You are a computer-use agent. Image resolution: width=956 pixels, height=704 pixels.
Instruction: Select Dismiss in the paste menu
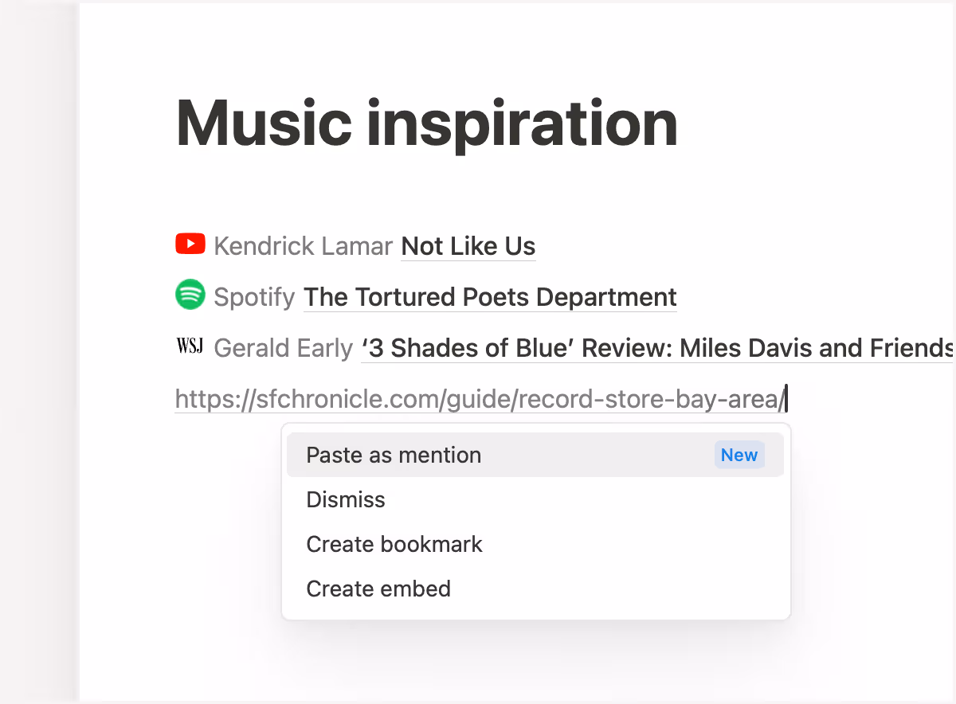[x=346, y=499]
